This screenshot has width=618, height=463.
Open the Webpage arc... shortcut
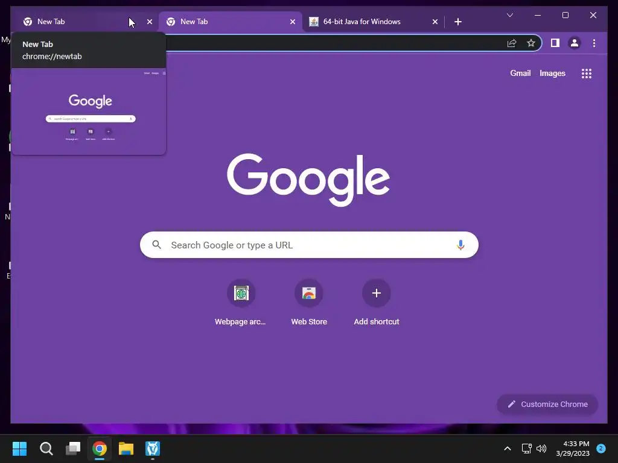click(241, 303)
